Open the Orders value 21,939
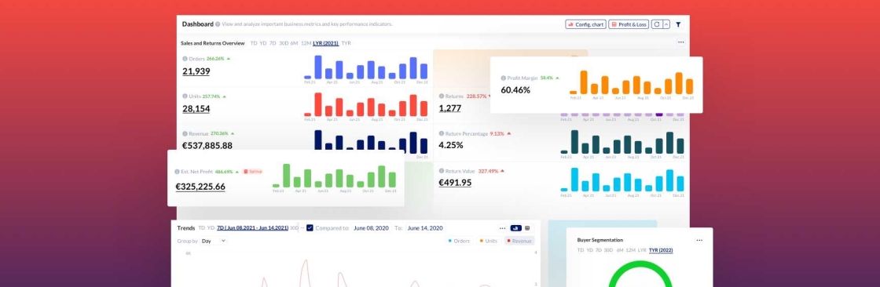Screen dimensions: 880x287 click(196, 71)
